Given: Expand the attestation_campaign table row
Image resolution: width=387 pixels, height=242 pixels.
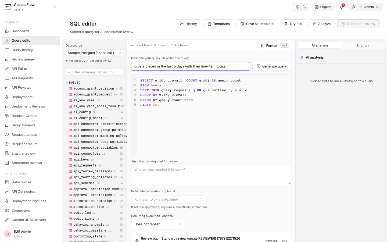Looking at the screenshot, I should point(94,201).
